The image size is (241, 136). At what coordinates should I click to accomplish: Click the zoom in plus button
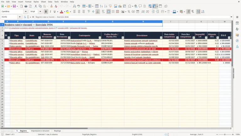pos(233,134)
